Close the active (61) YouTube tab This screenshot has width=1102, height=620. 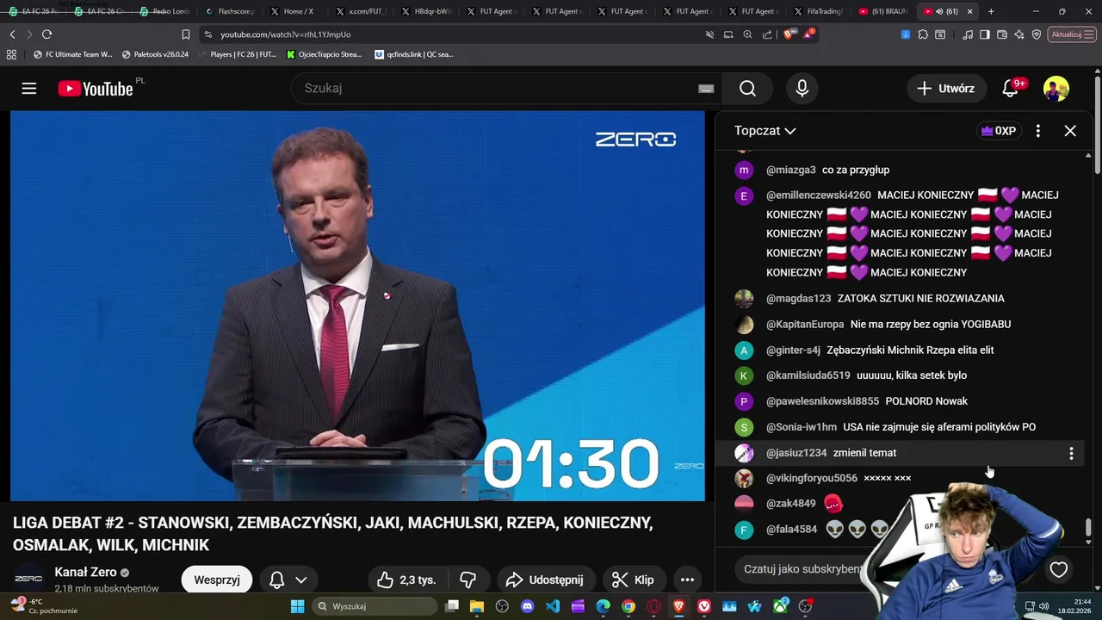tap(970, 11)
